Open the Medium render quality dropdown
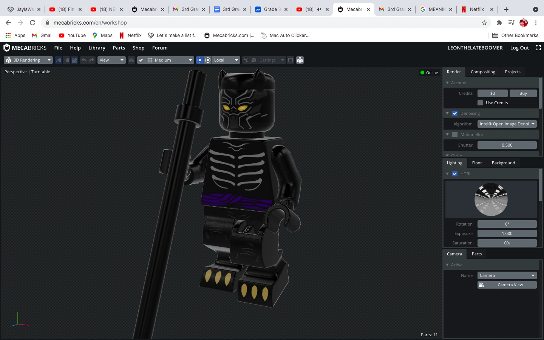Viewport: 544px width, 340px height. 169,60
